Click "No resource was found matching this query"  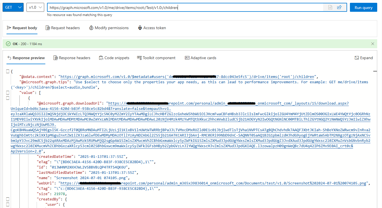[x=80, y=15]
